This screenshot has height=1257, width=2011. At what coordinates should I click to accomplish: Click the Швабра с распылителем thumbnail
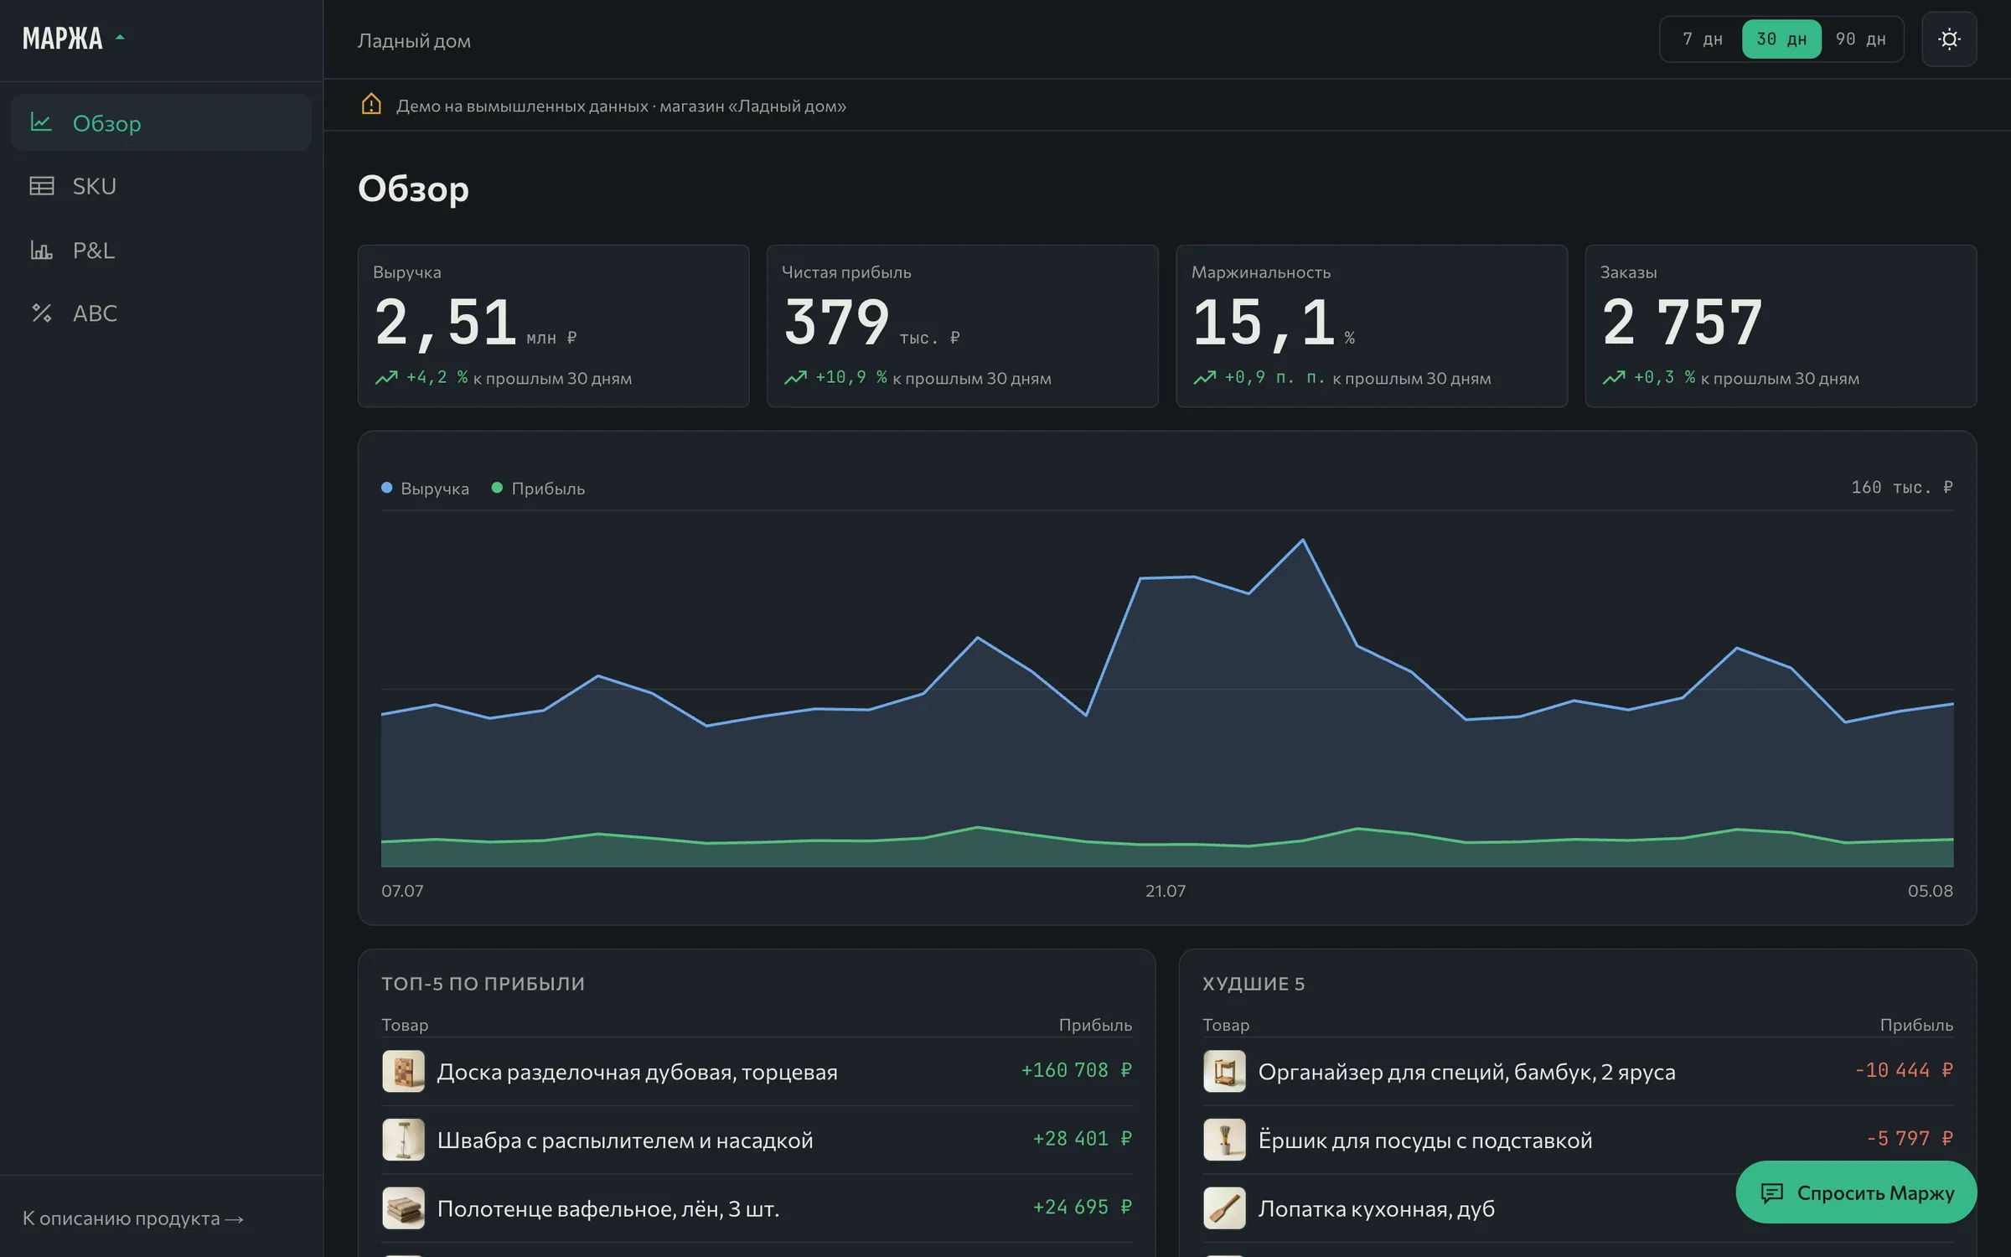tap(403, 1140)
